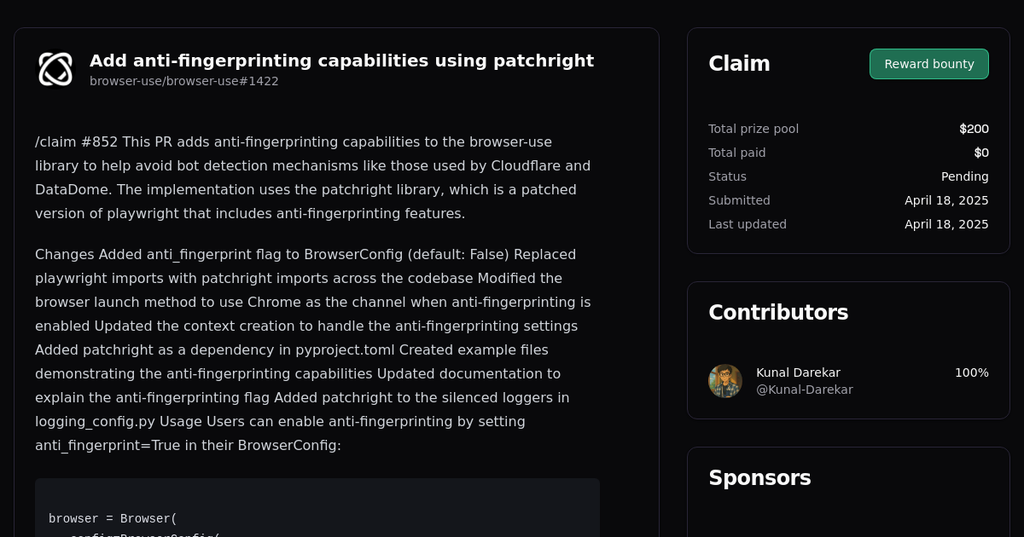Open Kunal Darekar's avatar picture

(724, 380)
